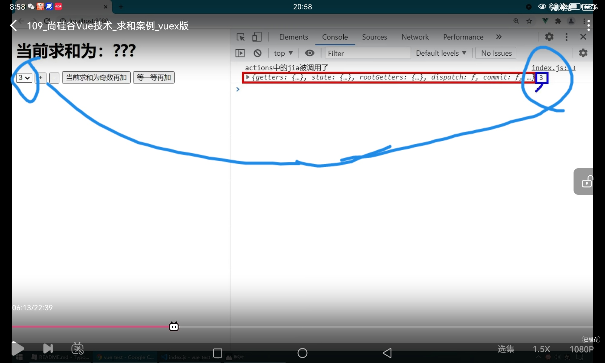Clear the console with the ban icon

[x=257, y=53]
